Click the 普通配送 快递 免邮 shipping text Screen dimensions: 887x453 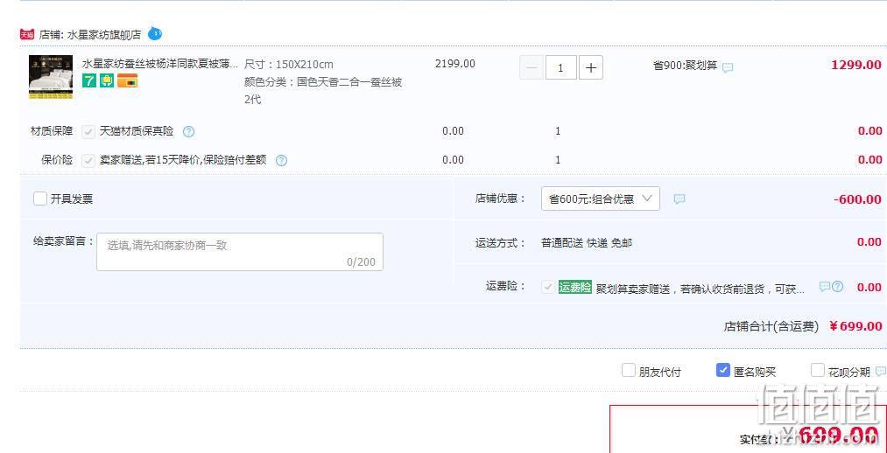[x=587, y=243]
